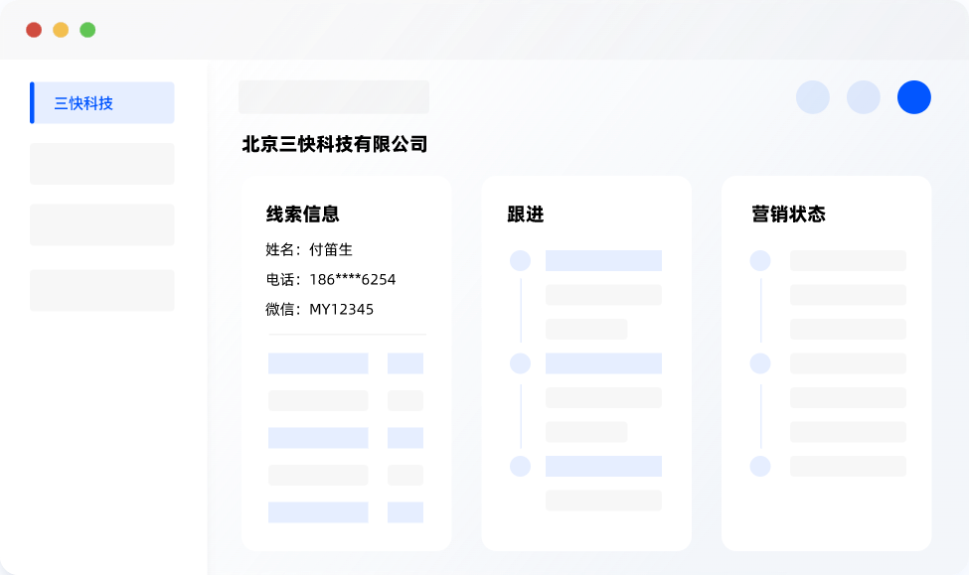Click the search bar placeholder above the company name
This screenshot has height=575, width=969.
[x=334, y=97]
